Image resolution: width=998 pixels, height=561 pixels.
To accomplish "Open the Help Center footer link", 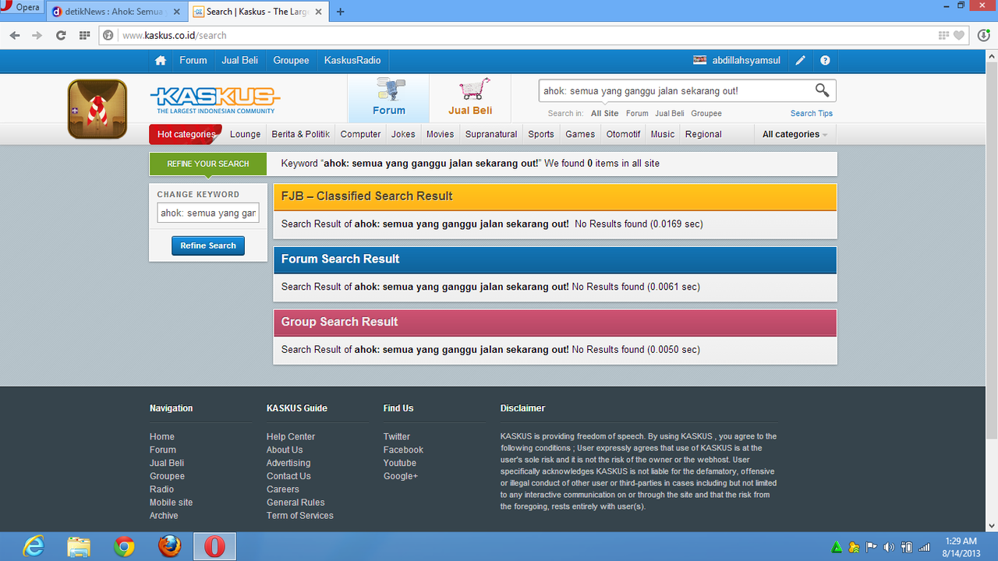I will [291, 436].
